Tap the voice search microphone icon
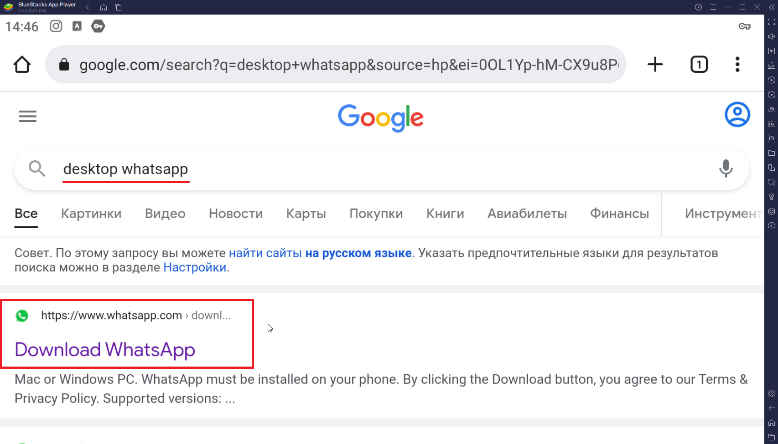This screenshot has height=444, width=778. coord(726,168)
